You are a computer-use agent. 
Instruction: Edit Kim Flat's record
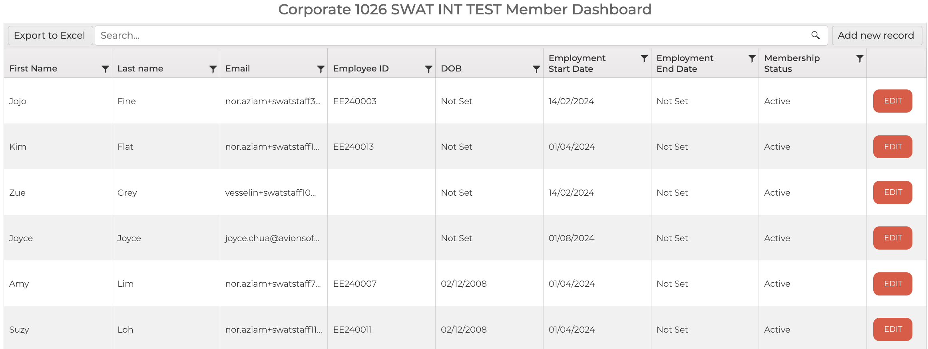[x=892, y=147]
